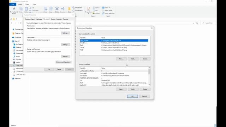Select This PC in navigation pane

pos(16,41)
